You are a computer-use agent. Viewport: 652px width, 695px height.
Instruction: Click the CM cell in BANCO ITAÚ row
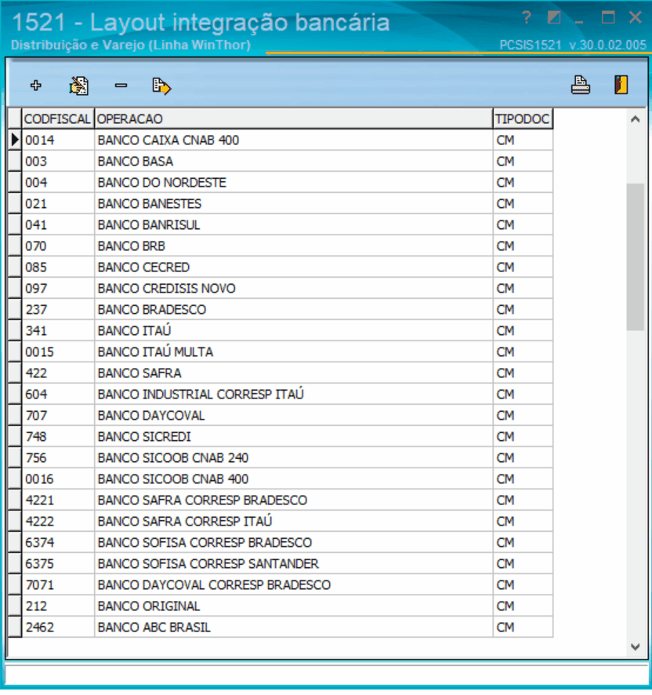[523, 331]
